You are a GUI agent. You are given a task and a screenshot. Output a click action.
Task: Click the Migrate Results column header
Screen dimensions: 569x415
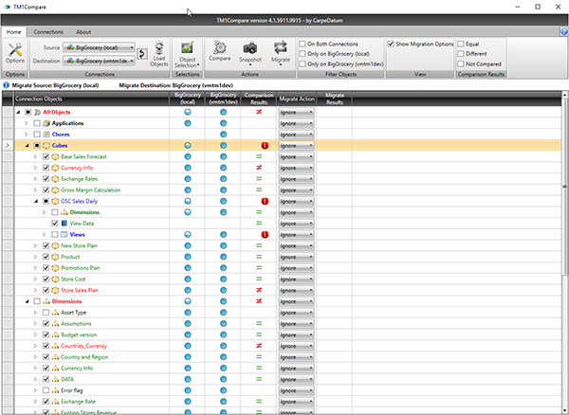pos(334,99)
